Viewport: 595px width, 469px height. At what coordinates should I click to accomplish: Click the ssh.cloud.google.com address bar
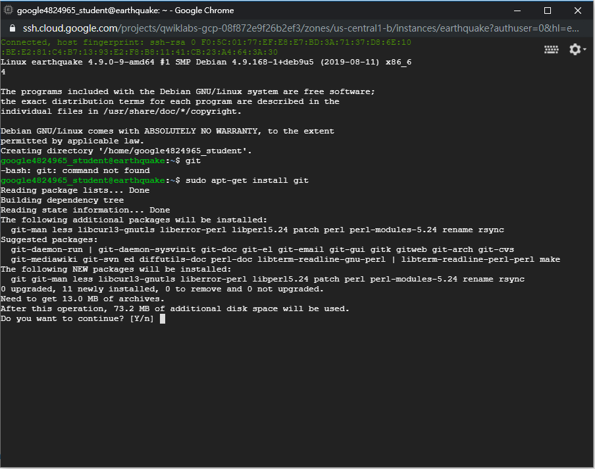tap(301, 28)
